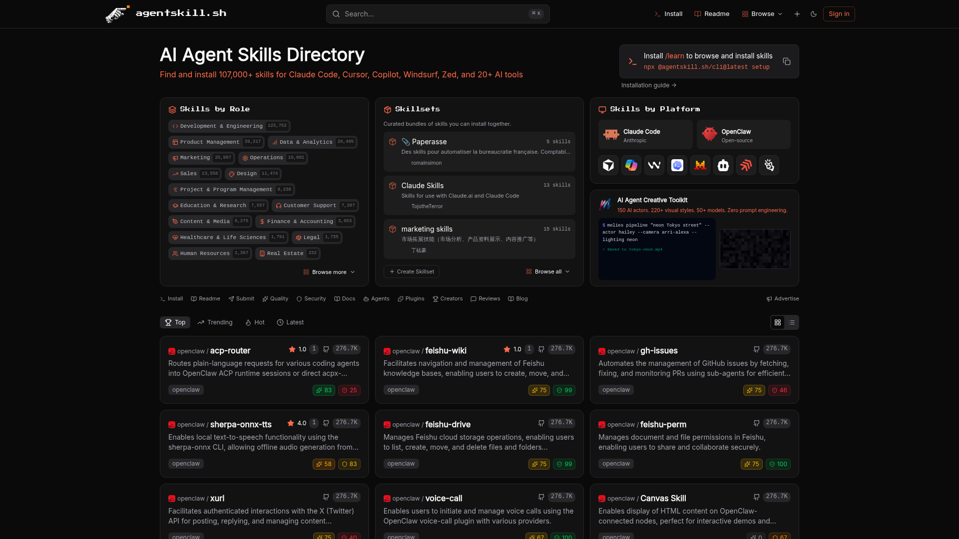Open the Claude Skills skillset

point(479,196)
